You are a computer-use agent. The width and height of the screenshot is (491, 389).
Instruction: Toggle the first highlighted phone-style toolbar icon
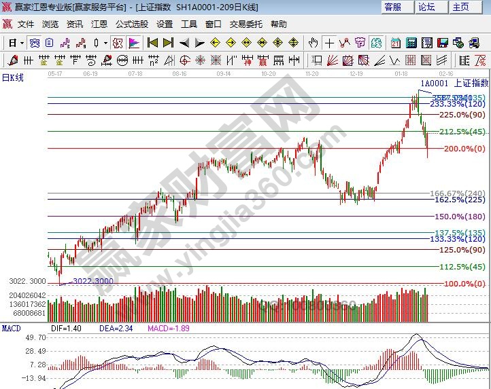click(x=34, y=43)
